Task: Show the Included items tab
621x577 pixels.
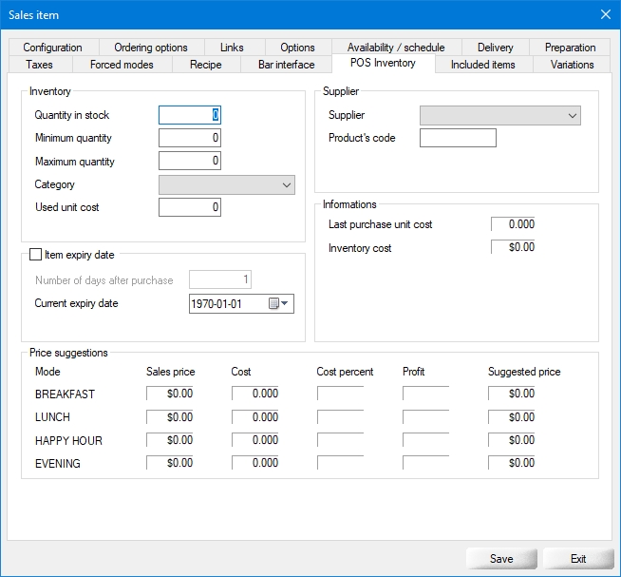Action: [482, 65]
